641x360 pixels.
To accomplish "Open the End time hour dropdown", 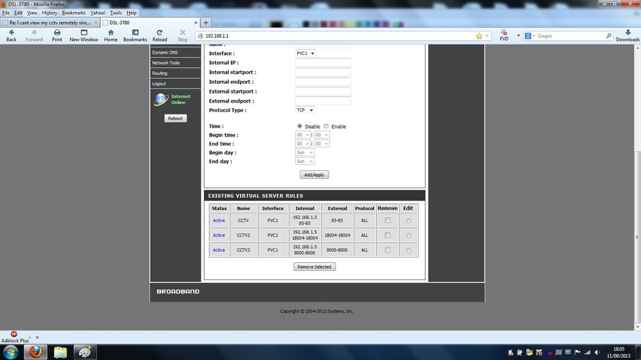I will click(x=303, y=144).
